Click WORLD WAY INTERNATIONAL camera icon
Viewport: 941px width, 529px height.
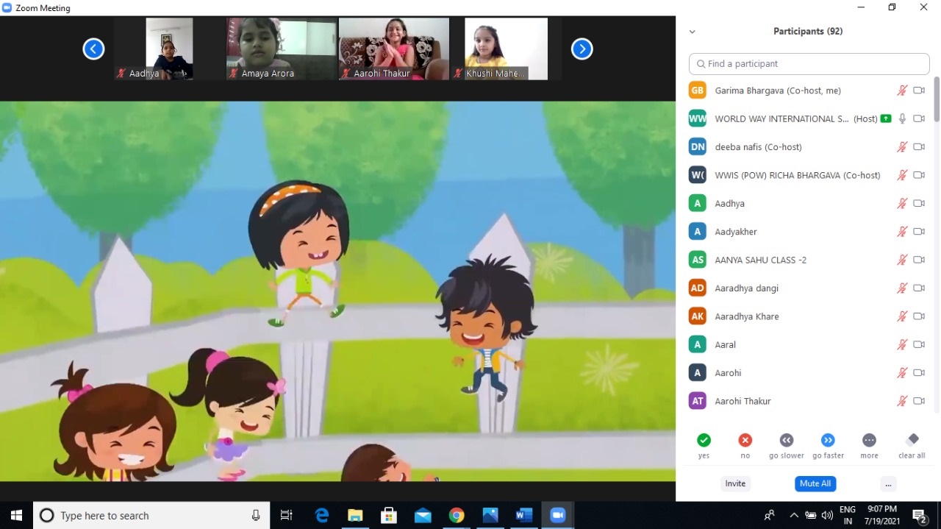coord(919,118)
